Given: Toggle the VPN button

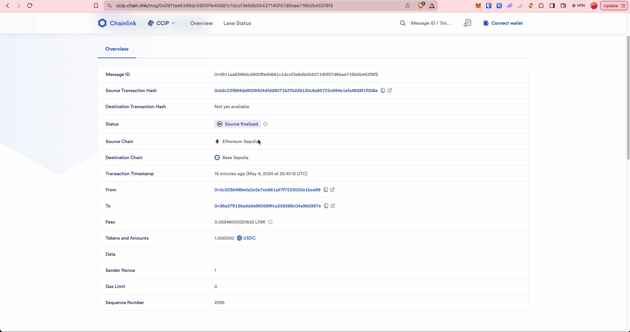Looking at the screenshot, I should [x=578, y=6].
